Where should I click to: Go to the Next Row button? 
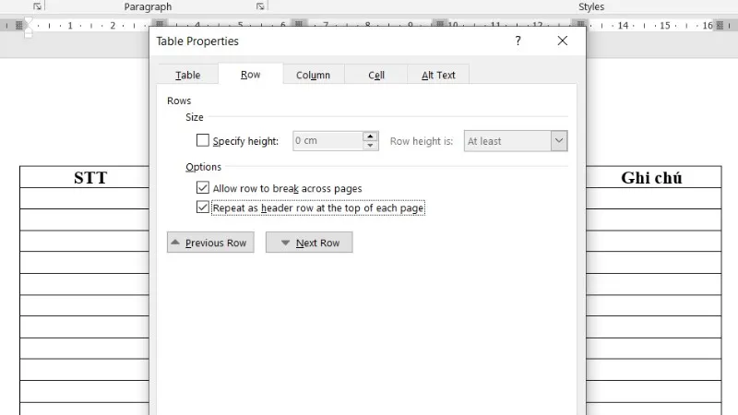coord(309,243)
